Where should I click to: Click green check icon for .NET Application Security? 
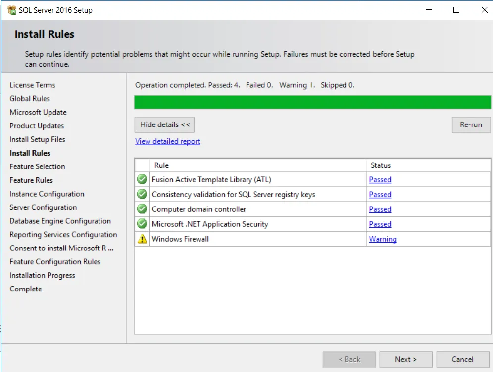coord(142,224)
